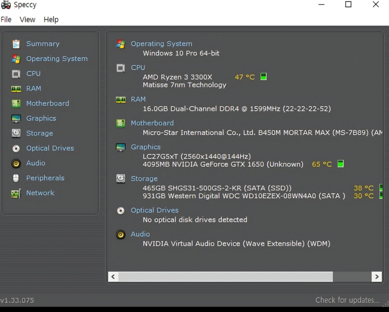
Task: Click the Windows flag icon in summary panel
Action: (121, 44)
